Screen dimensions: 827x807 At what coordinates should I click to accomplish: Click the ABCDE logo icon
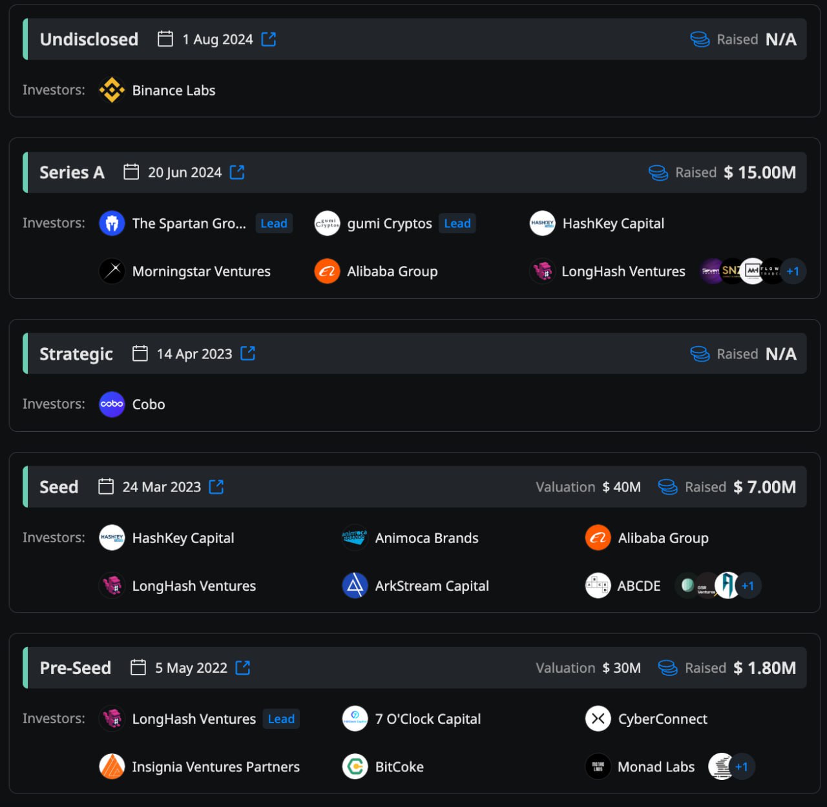point(598,586)
